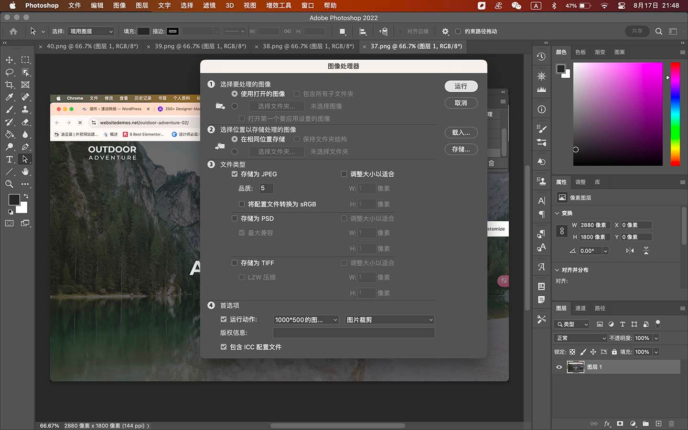Select 在相同位置存储 radio button
Viewport: 688px width, 430px height.
coord(235,139)
